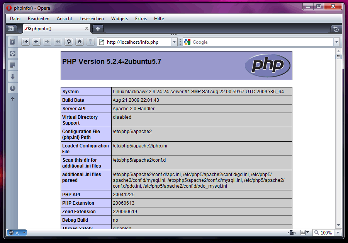
Task: Close the phpinfo() tab
Action: [x=87, y=28]
